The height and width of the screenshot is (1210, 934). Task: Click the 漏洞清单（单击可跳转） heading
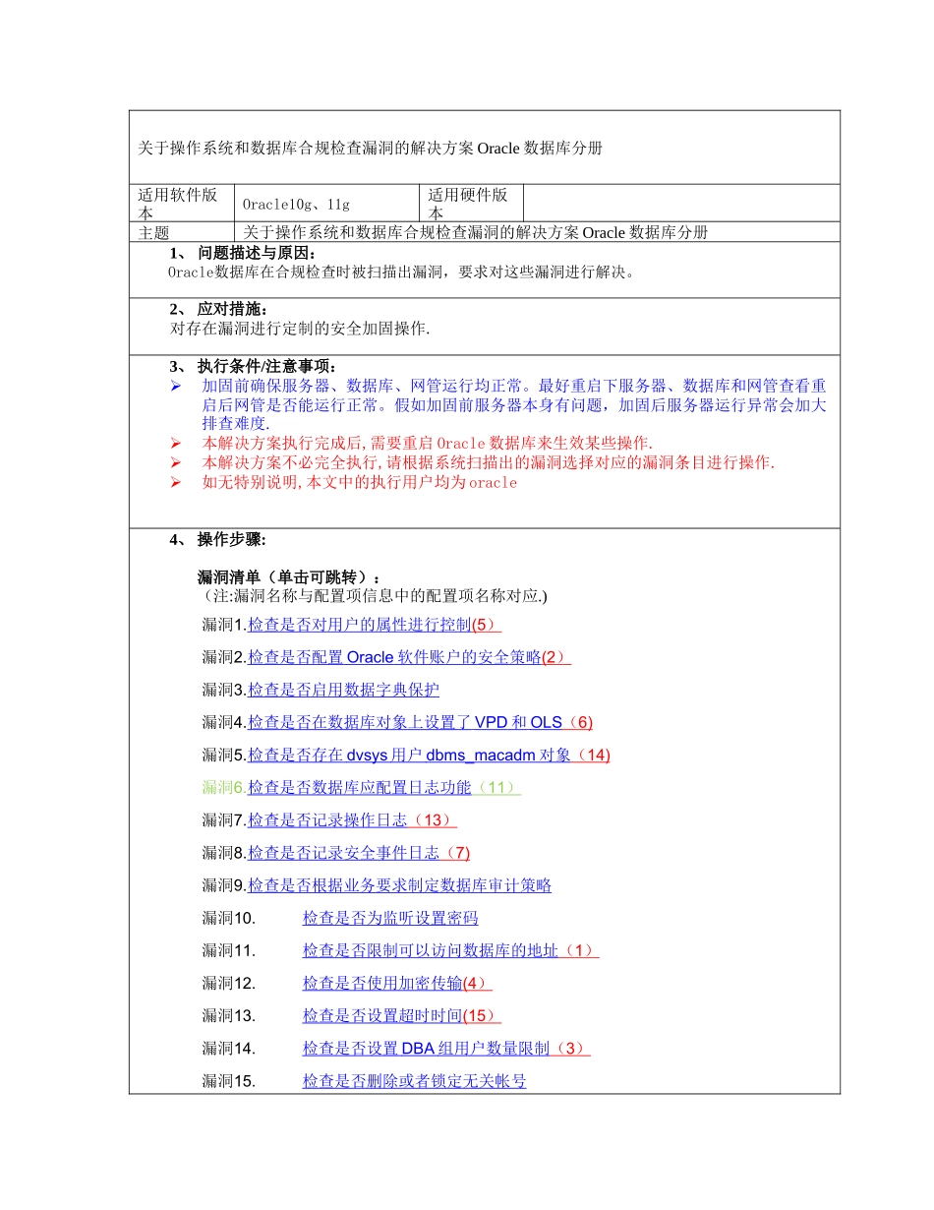pyautogui.click(x=291, y=576)
